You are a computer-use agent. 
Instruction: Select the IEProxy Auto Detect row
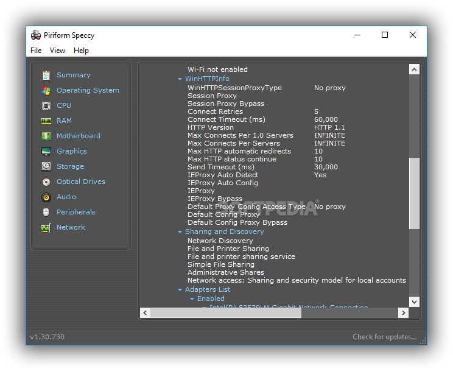click(257, 175)
